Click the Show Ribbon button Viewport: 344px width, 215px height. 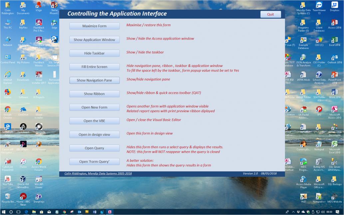(x=94, y=94)
